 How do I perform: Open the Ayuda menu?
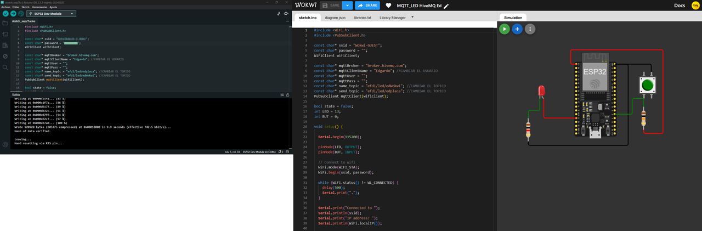click(53, 7)
